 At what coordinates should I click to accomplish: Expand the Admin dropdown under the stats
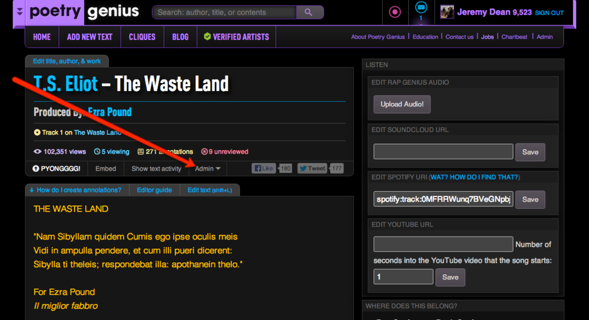click(208, 168)
